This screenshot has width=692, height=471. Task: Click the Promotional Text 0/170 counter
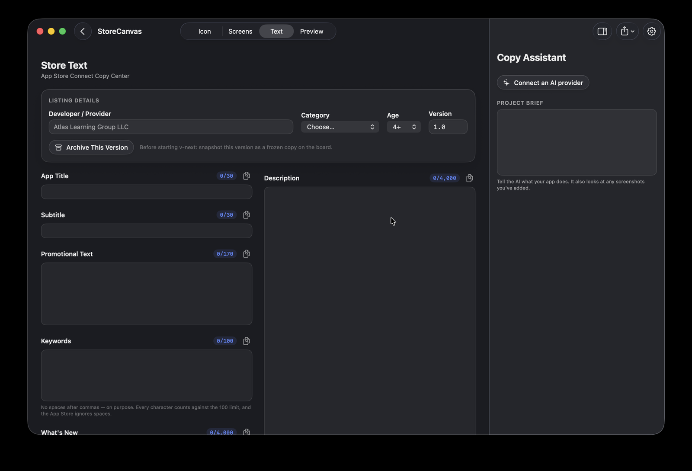pos(225,253)
